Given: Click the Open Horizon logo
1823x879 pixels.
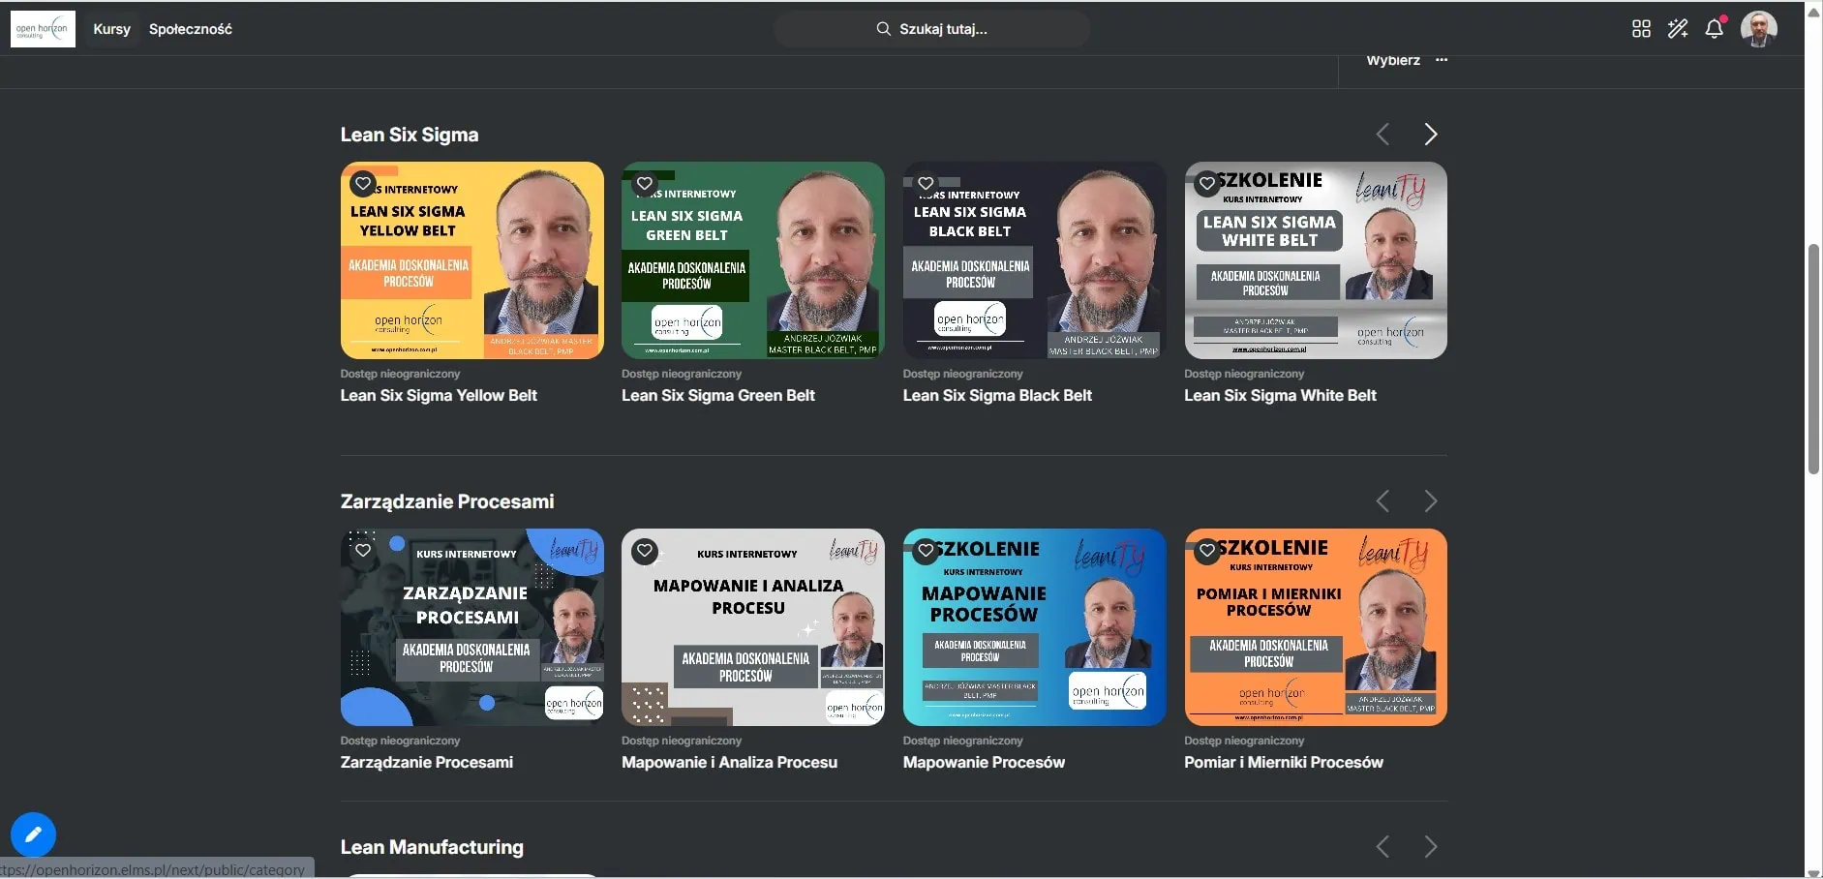Looking at the screenshot, I should [43, 29].
